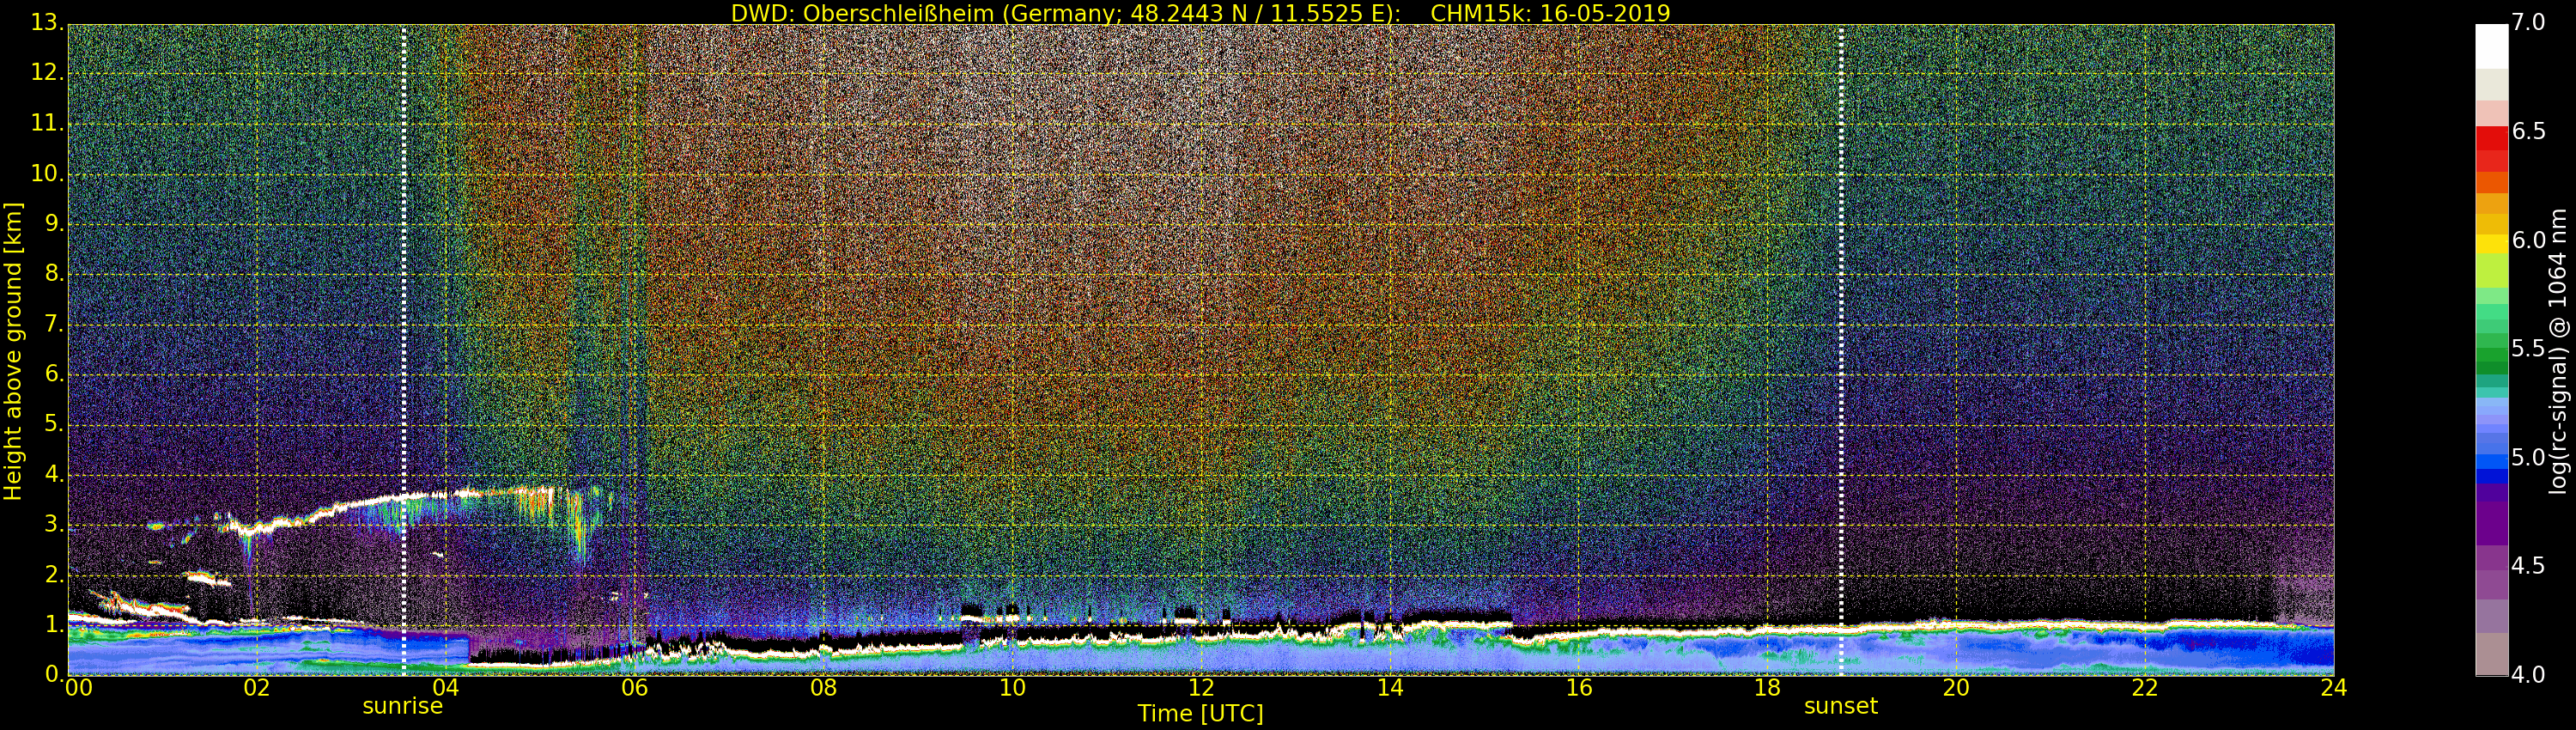Click the plot title with the station name Oberschleißheim
This screenshot has height=730, width=2576.
point(1200,13)
